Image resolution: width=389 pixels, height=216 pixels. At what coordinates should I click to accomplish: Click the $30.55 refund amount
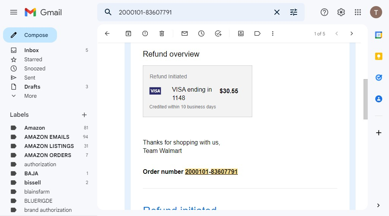click(x=229, y=91)
